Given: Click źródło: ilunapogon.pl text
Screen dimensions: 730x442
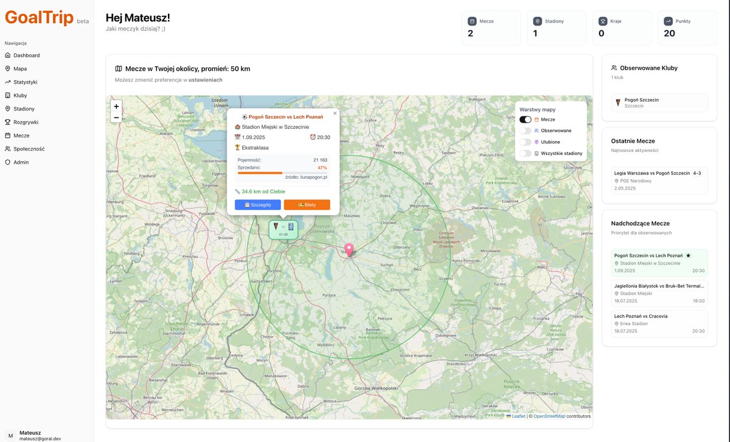Looking at the screenshot, I should click(x=307, y=177).
